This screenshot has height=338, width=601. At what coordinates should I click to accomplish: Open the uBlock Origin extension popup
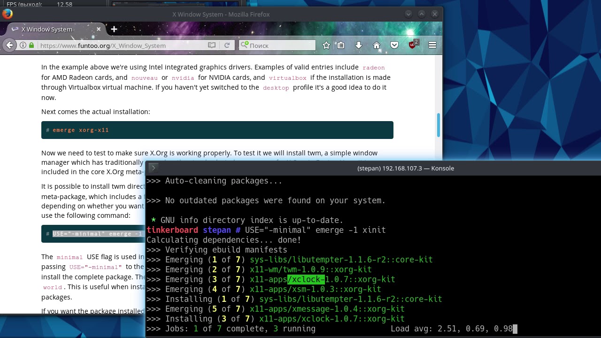413,45
